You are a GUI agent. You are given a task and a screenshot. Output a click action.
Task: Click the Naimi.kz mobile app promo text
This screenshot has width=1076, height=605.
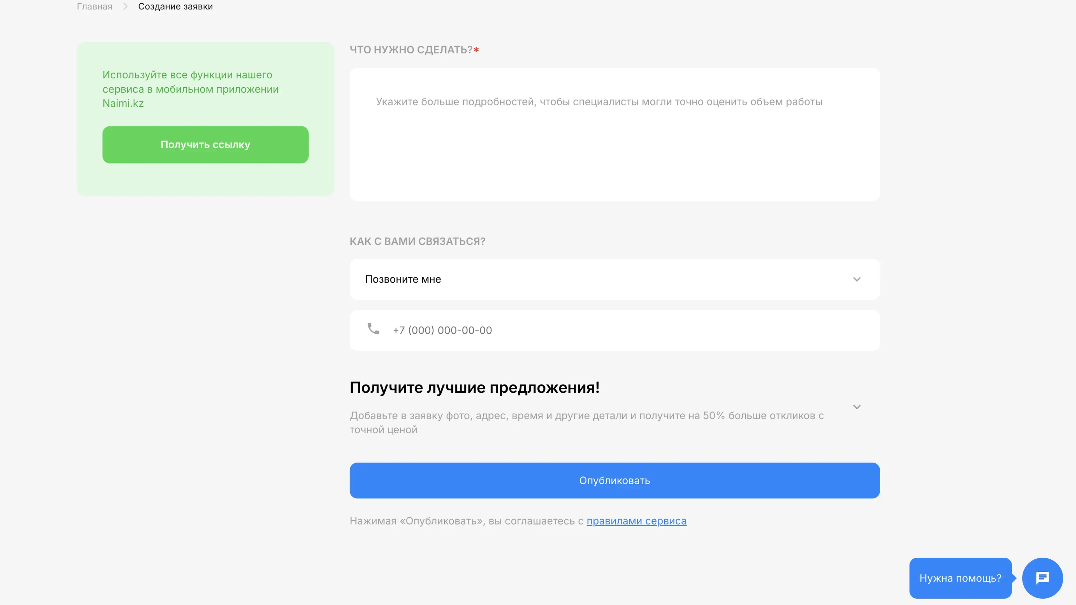click(191, 89)
